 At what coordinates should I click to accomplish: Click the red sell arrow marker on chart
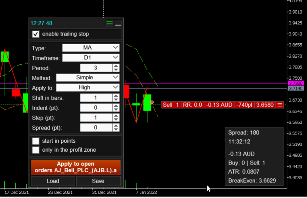152,102
